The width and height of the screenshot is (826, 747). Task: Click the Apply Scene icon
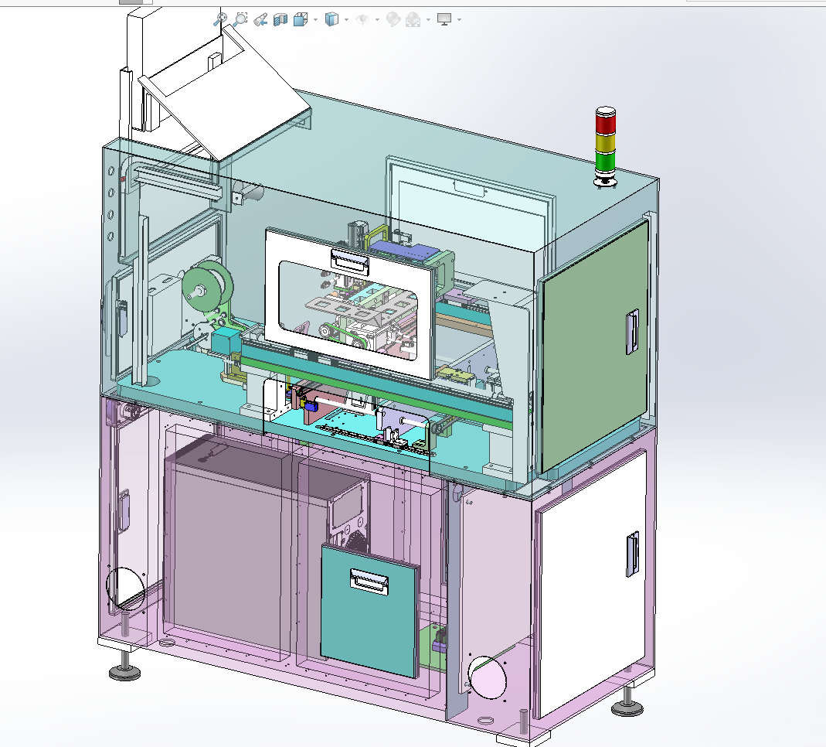(x=413, y=19)
